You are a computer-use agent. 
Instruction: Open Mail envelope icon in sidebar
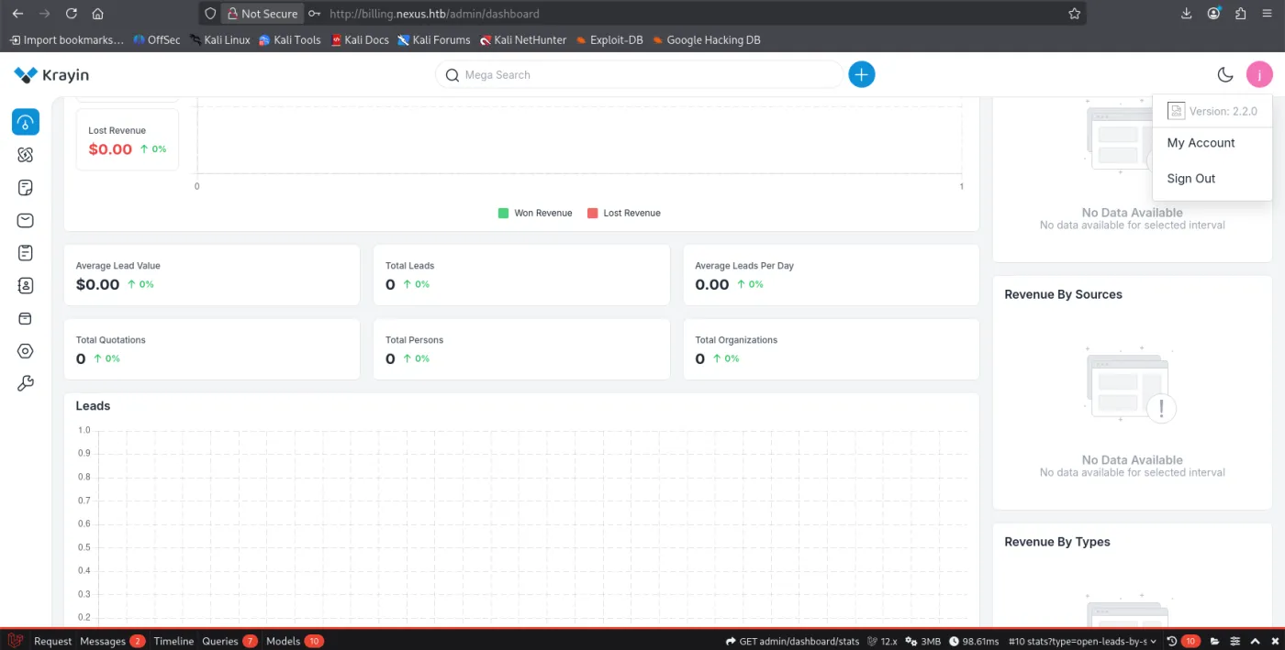[x=26, y=220]
